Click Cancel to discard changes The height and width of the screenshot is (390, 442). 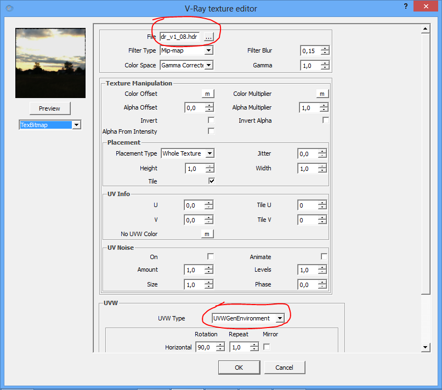(285, 368)
